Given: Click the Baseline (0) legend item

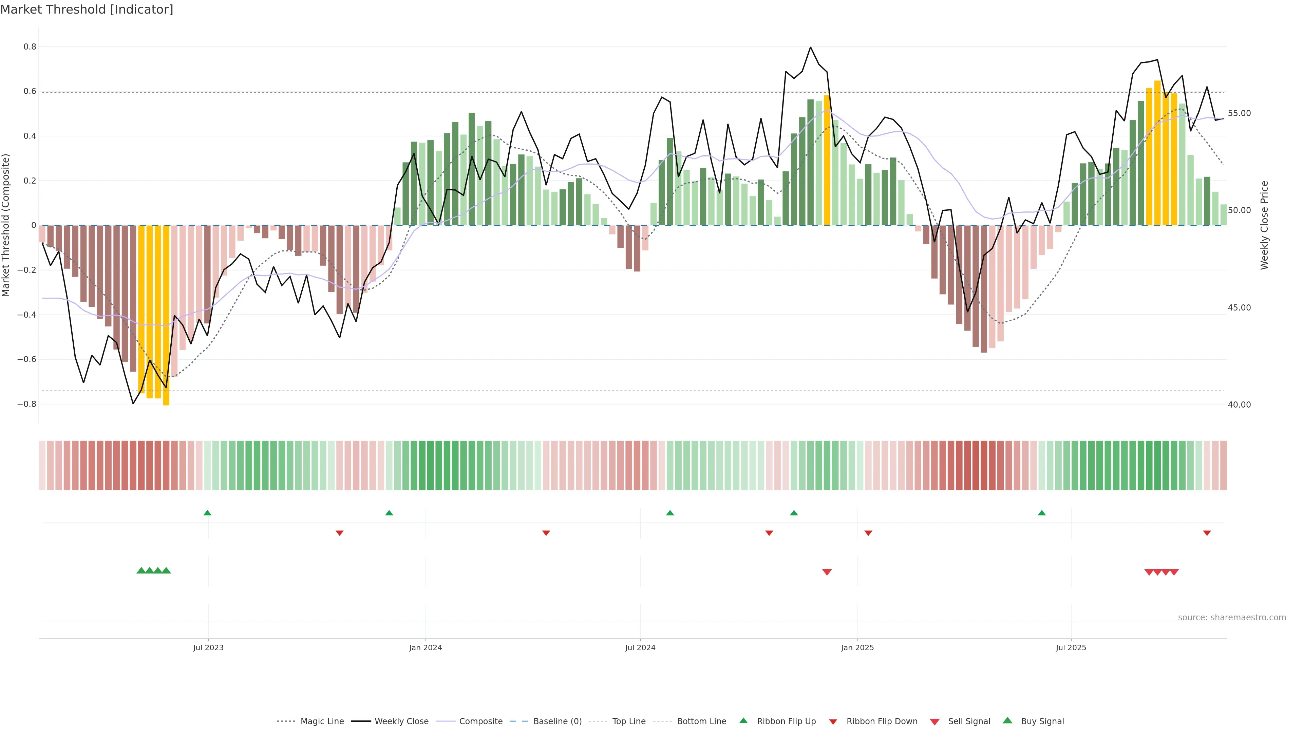Looking at the screenshot, I should (x=558, y=721).
